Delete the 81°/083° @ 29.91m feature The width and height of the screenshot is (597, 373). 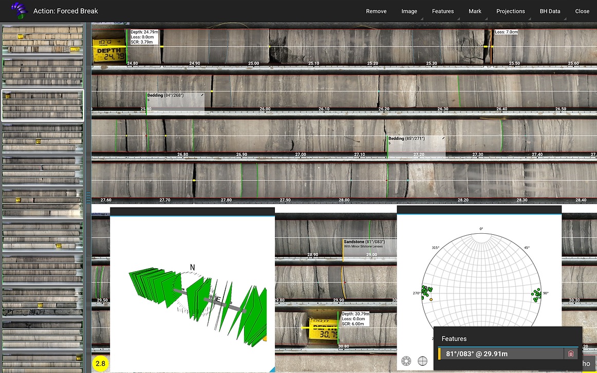pyautogui.click(x=570, y=353)
